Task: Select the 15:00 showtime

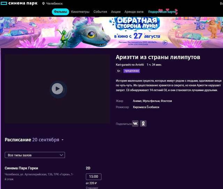Action: (94, 176)
